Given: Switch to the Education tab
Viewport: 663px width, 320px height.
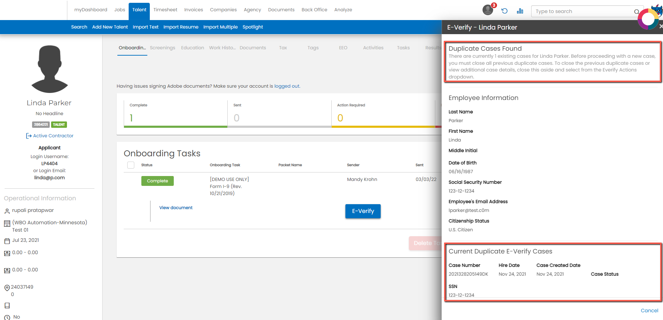Looking at the screenshot, I should [x=192, y=48].
